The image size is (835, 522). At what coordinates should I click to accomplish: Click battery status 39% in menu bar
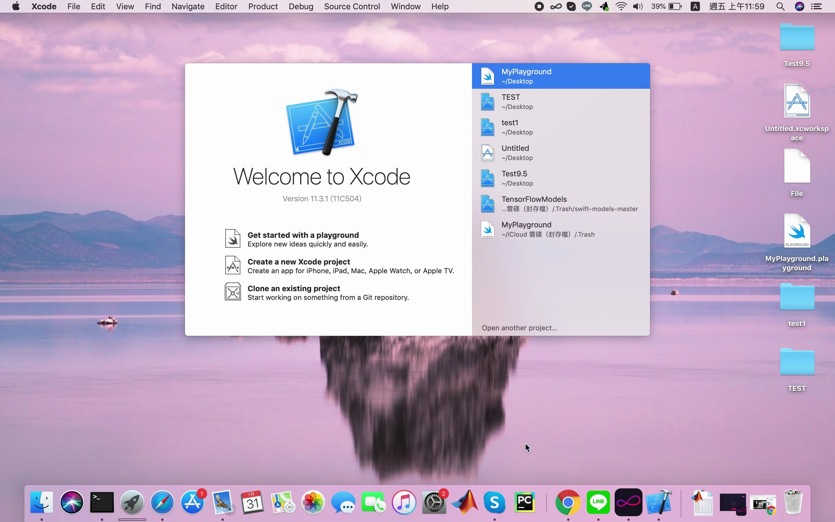pyautogui.click(x=666, y=7)
